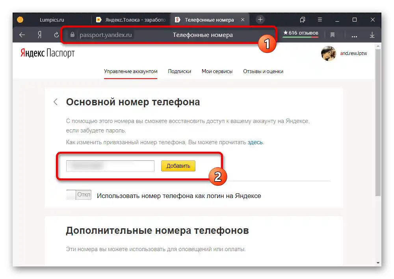Open the user avatar picture
The width and height of the screenshot is (394, 279).
[x=329, y=53]
